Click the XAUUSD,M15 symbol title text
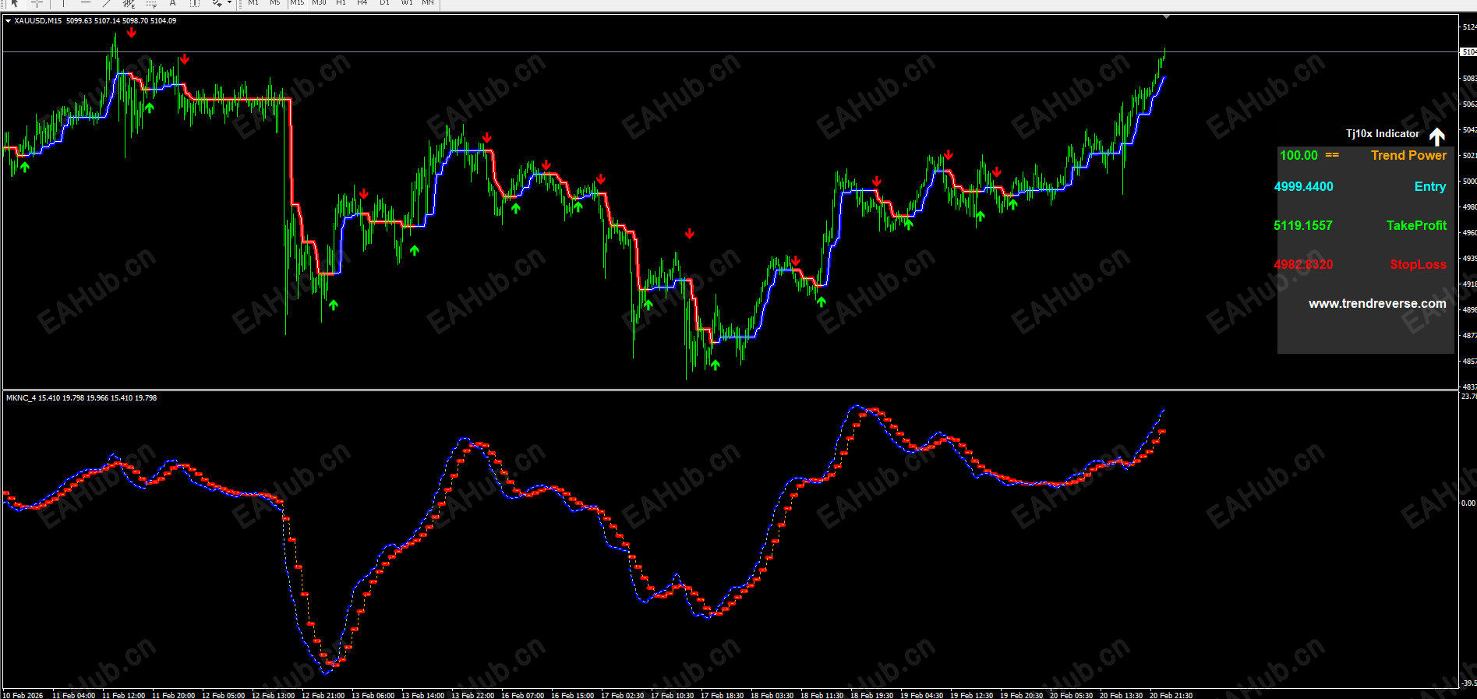The height and width of the screenshot is (699, 1477). pos(38,21)
